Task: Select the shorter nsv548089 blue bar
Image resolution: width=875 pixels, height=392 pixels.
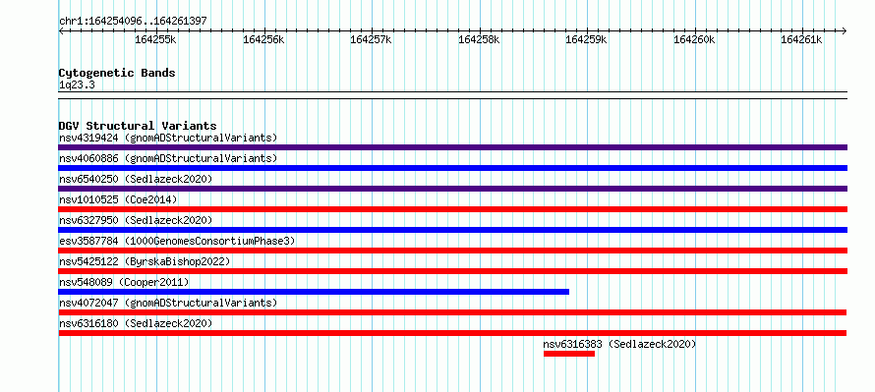Action: tap(314, 292)
